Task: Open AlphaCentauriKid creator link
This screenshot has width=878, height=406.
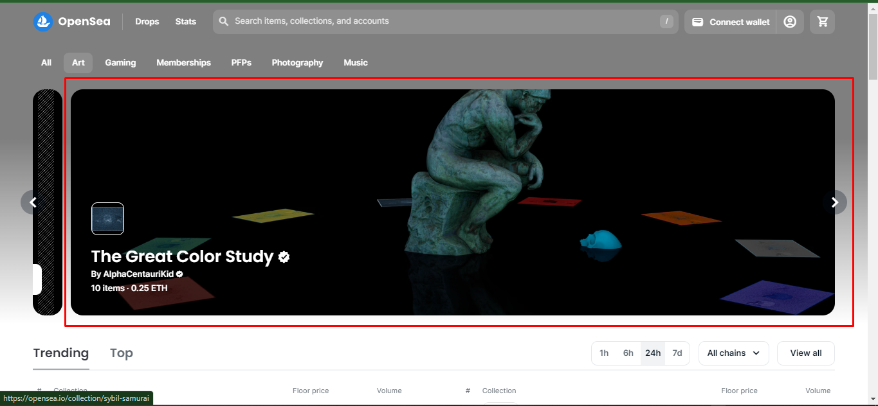Action: 138,274
